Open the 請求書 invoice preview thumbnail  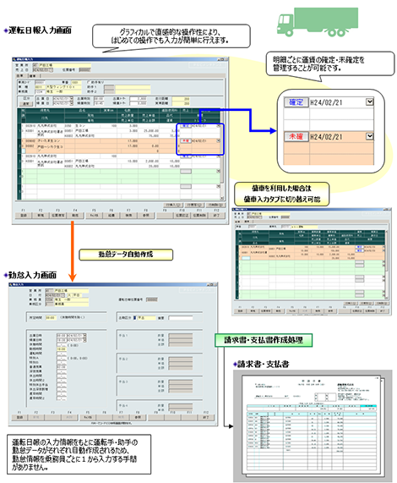[x=312, y=425]
